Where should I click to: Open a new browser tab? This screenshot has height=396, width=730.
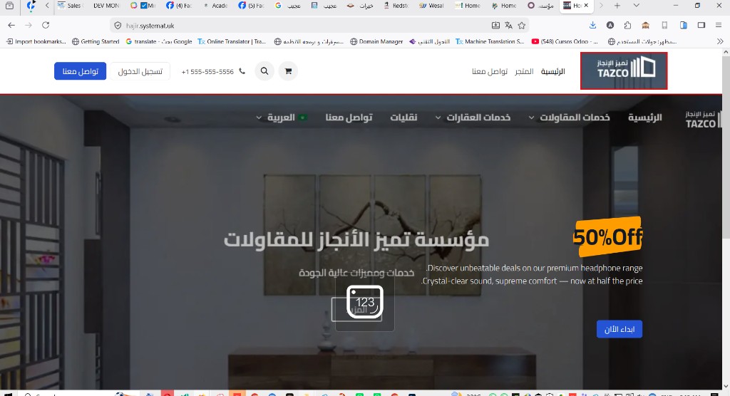click(617, 6)
